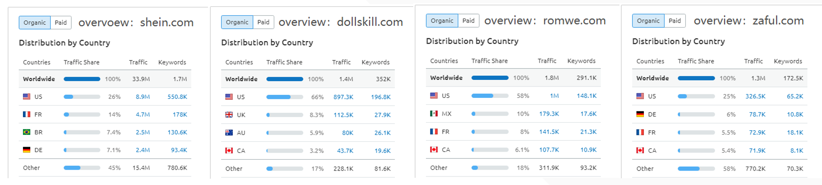The height and width of the screenshot is (185, 822).
Task: Click US flag icon in dollskill.com panel
Action: click(x=229, y=97)
